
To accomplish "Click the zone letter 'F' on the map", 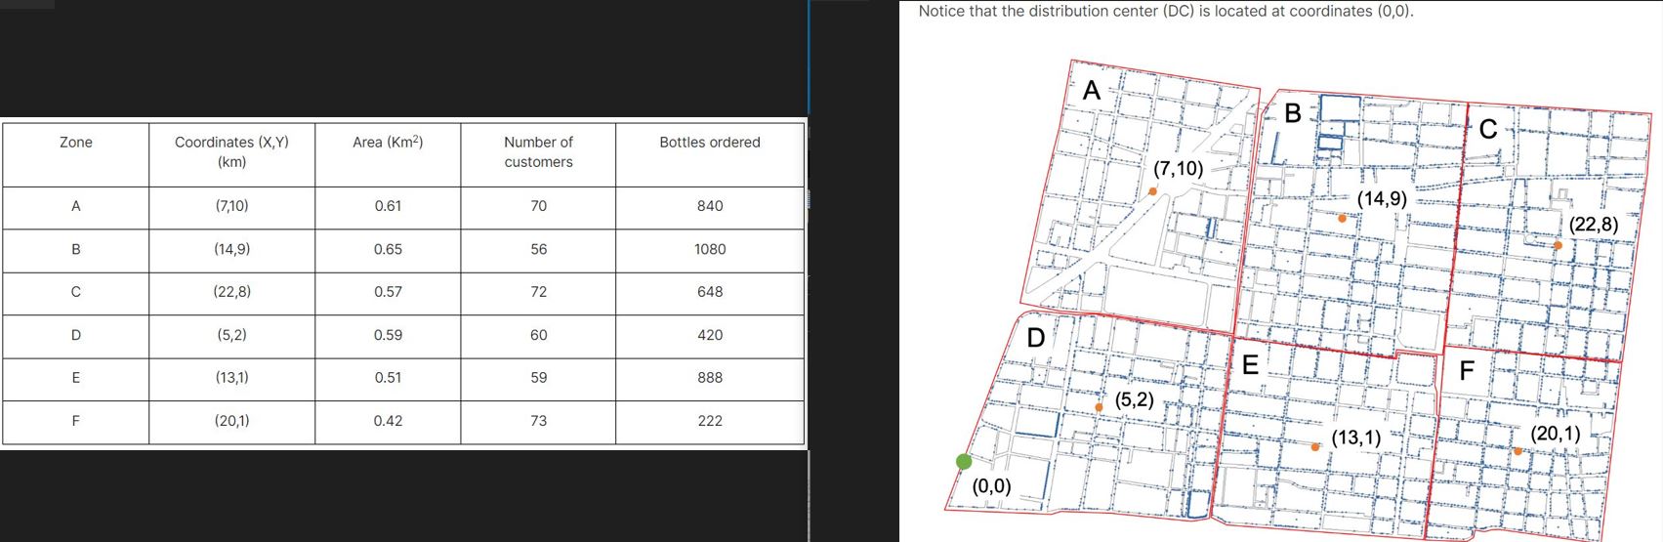I will [x=1467, y=371].
